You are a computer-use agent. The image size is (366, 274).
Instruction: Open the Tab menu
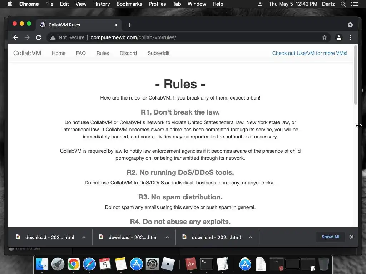tap(177, 4)
